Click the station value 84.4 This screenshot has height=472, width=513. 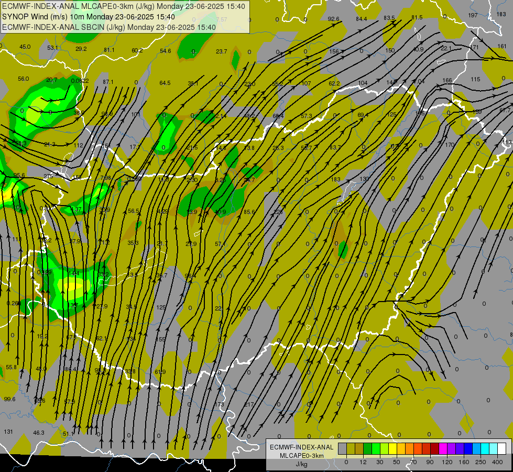click(x=361, y=19)
